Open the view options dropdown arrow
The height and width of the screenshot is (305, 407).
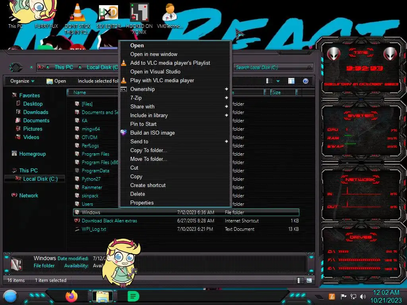click(x=278, y=81)
